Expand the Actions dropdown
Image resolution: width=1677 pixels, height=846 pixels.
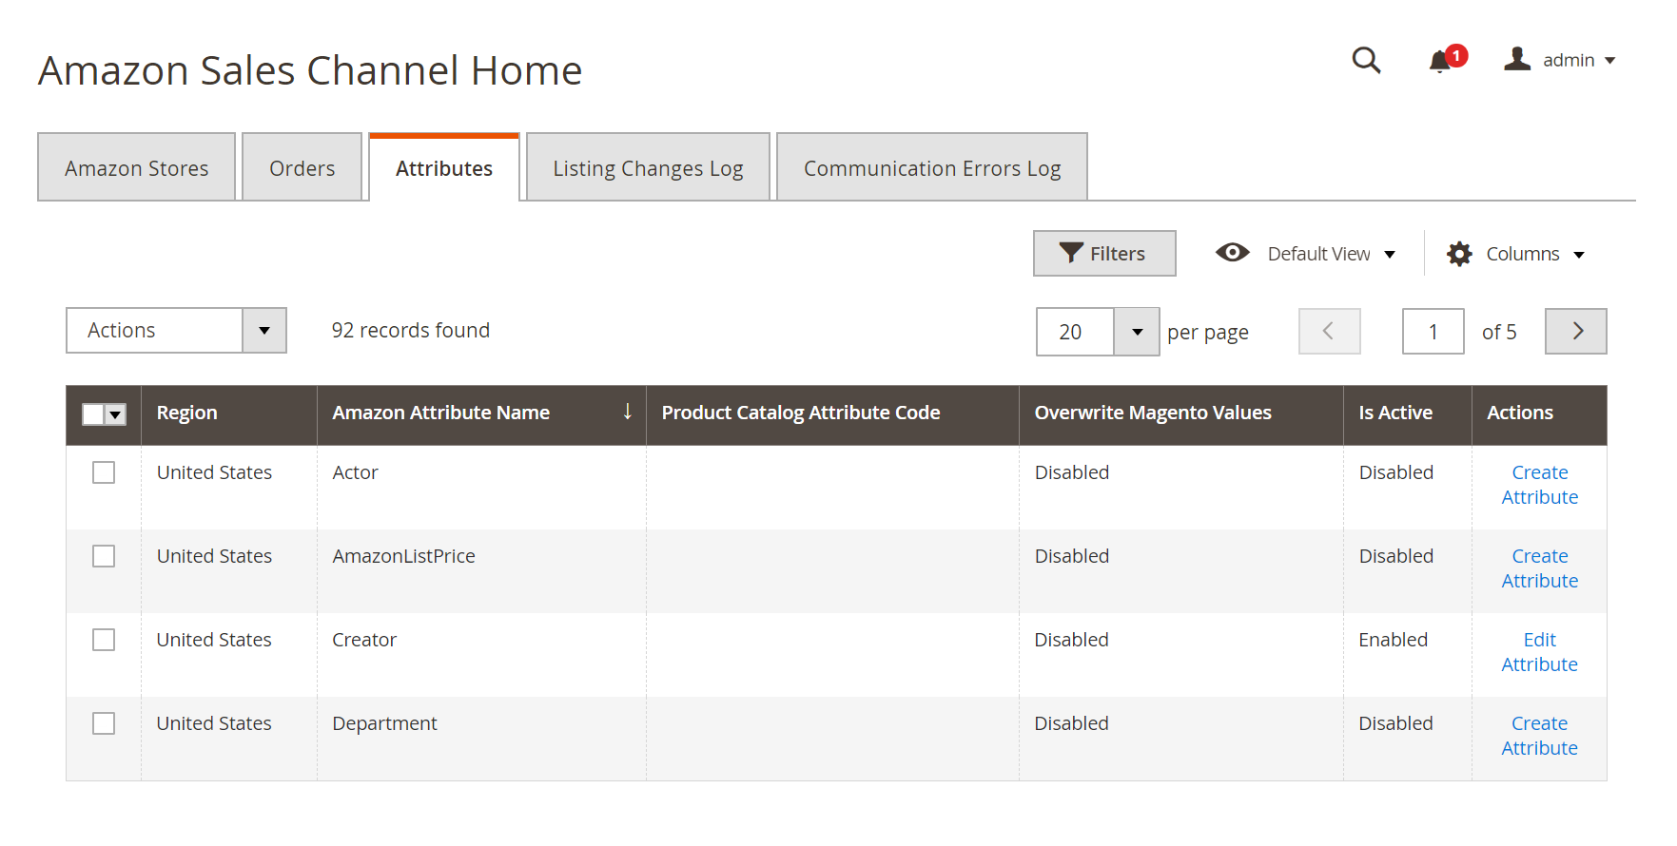pyautogui.click(x=176, y=330)
